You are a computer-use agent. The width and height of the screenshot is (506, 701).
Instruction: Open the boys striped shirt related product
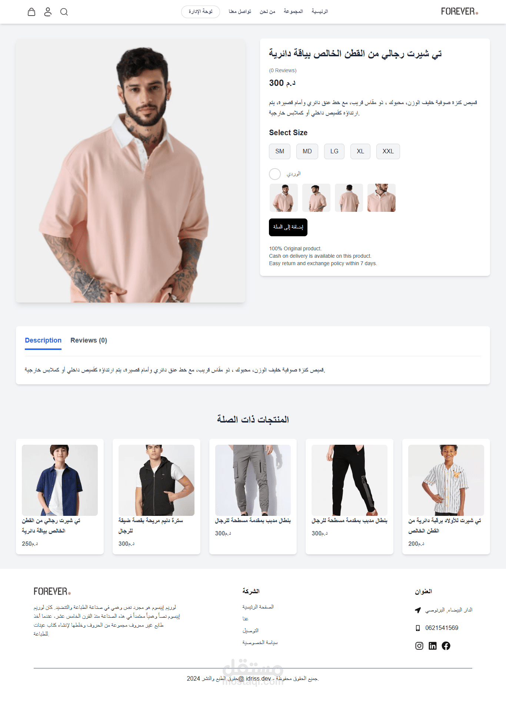[446, 497]
